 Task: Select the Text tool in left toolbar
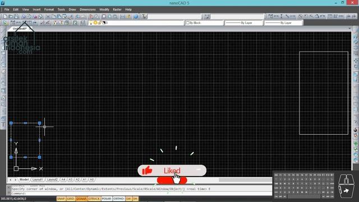click(x=3, y=125)
